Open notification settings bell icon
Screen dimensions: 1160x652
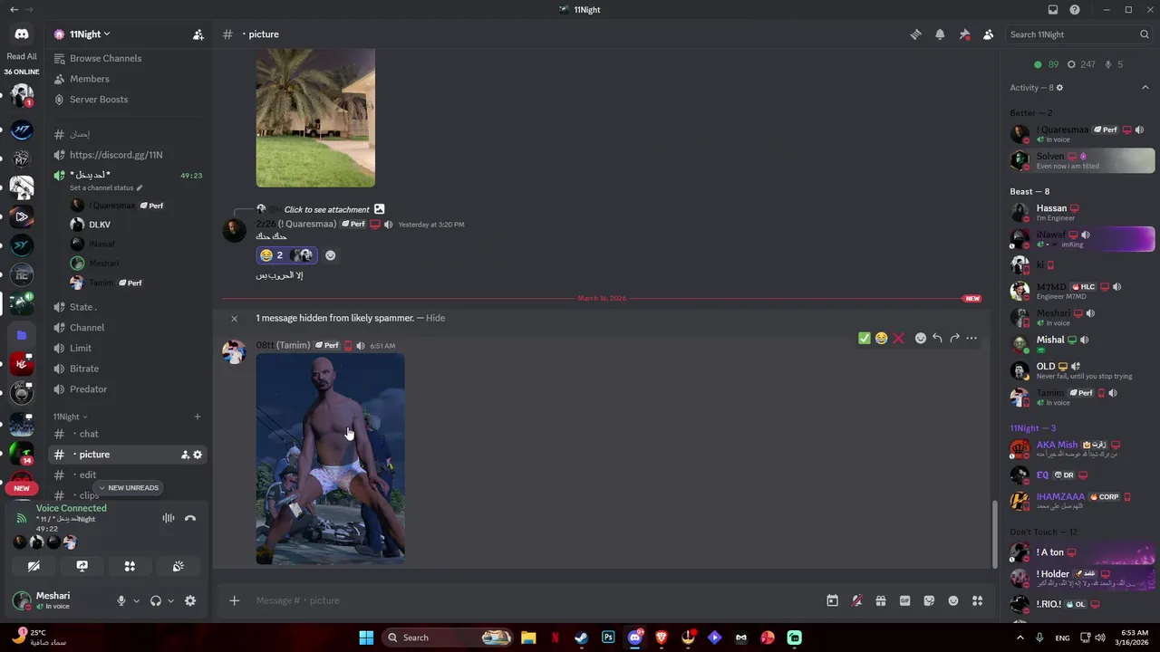point(940,34)
